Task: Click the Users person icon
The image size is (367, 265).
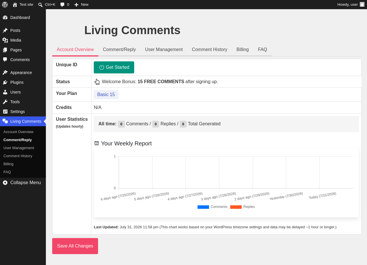Action: [x=5, y=92]
